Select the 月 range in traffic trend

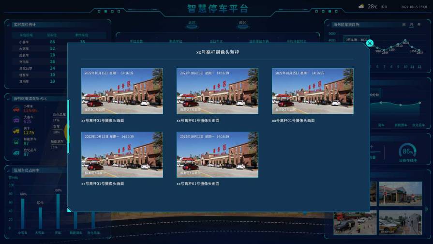tap(411, 25)
